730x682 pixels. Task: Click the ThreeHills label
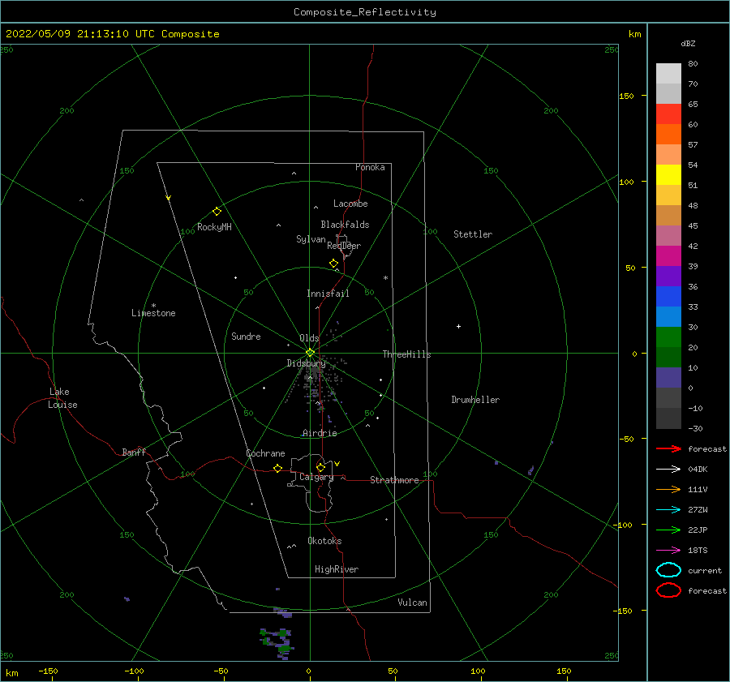coord(406,354)
